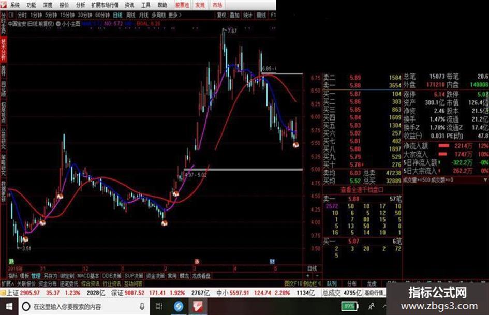Click the 查看全速千档盘口 link
489x315 pixels.
pyautogui.click(x=362, y=190)
